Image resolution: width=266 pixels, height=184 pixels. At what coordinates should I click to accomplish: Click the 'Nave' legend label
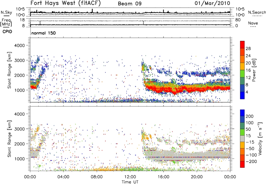(x=253, y=23)
